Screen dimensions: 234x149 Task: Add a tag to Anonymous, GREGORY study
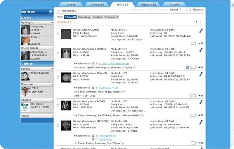(122, 143)
